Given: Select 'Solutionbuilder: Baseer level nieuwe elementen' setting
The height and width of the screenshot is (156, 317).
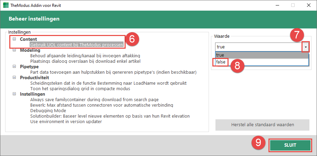Looking at the screenshot, I should click(x=110, y=116).
